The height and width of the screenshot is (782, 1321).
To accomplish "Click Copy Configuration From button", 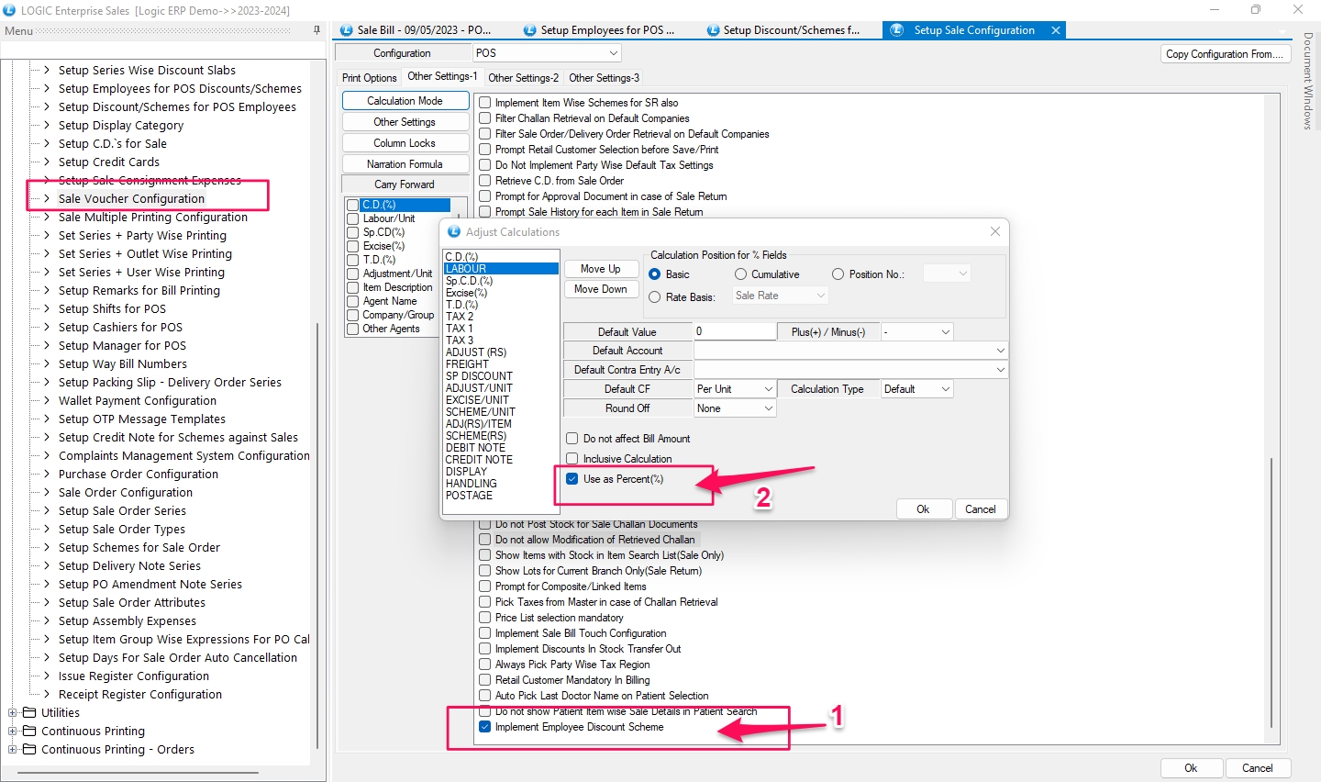I will point(1225,54).
